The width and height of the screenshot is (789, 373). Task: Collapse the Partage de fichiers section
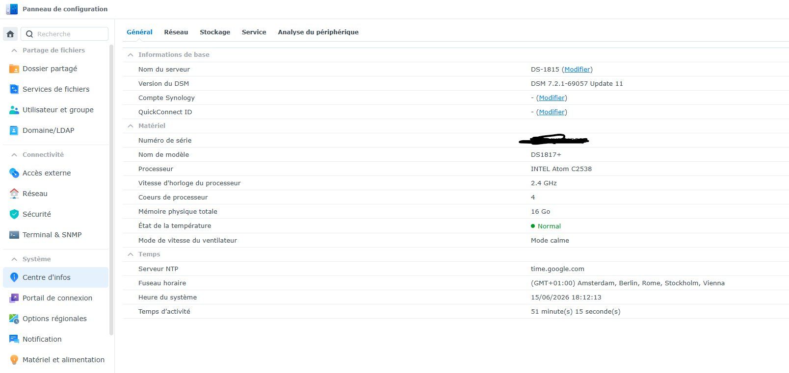pyautogui.click(x=14, y=50)
